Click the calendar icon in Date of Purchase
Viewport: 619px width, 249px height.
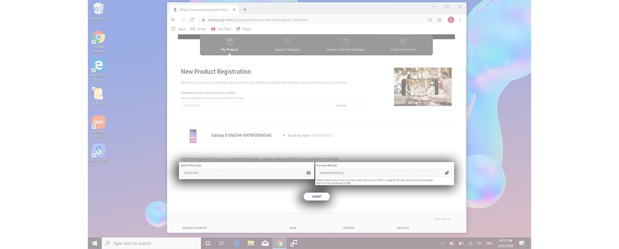coord(308,173)
